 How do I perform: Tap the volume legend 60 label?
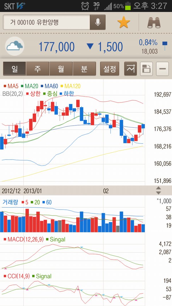(x=47, y=202)
